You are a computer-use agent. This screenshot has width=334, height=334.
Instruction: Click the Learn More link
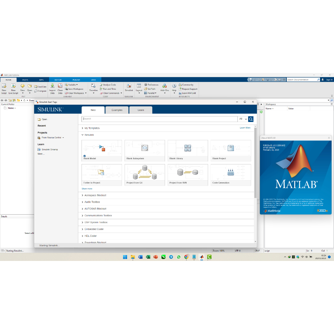coord(245,128)
